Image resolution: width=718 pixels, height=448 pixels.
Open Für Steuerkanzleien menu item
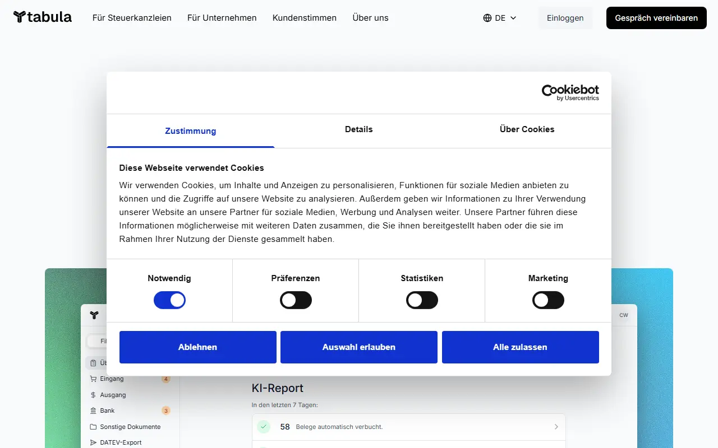point(132,18)
